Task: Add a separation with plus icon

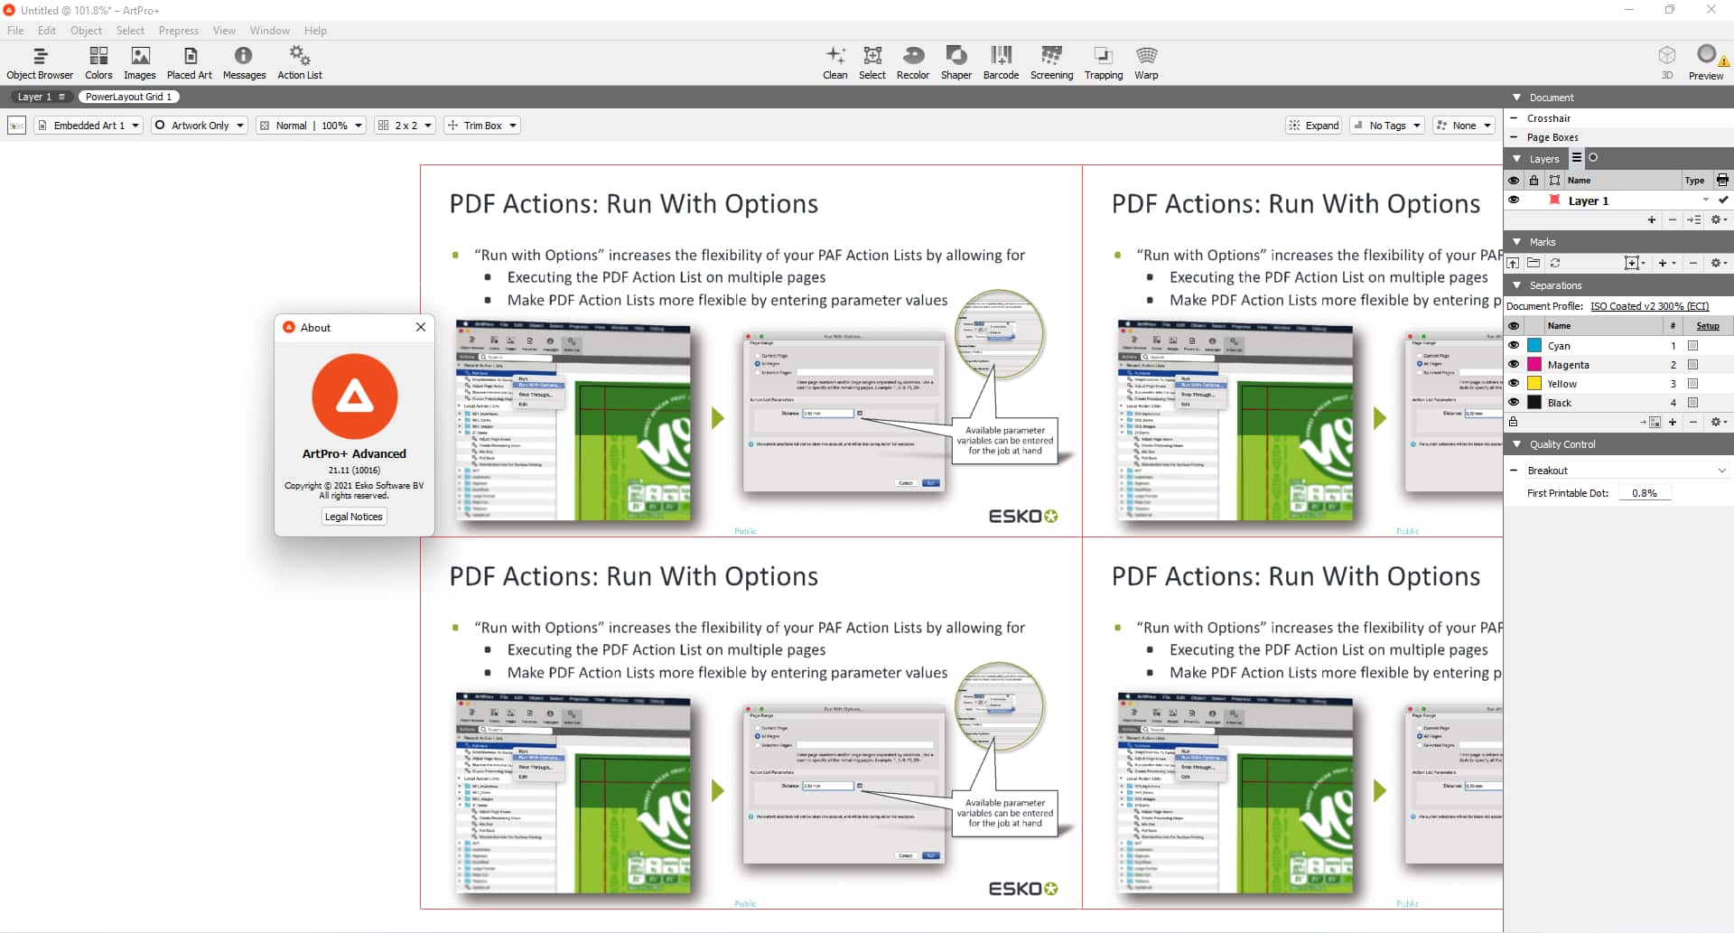Action: click(1673, 422)
